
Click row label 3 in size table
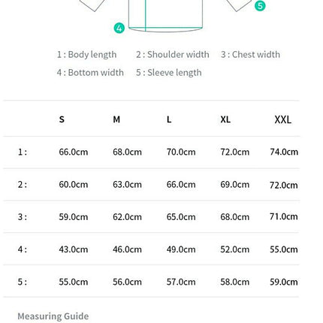pyautogui.click(x=23, y=217)
